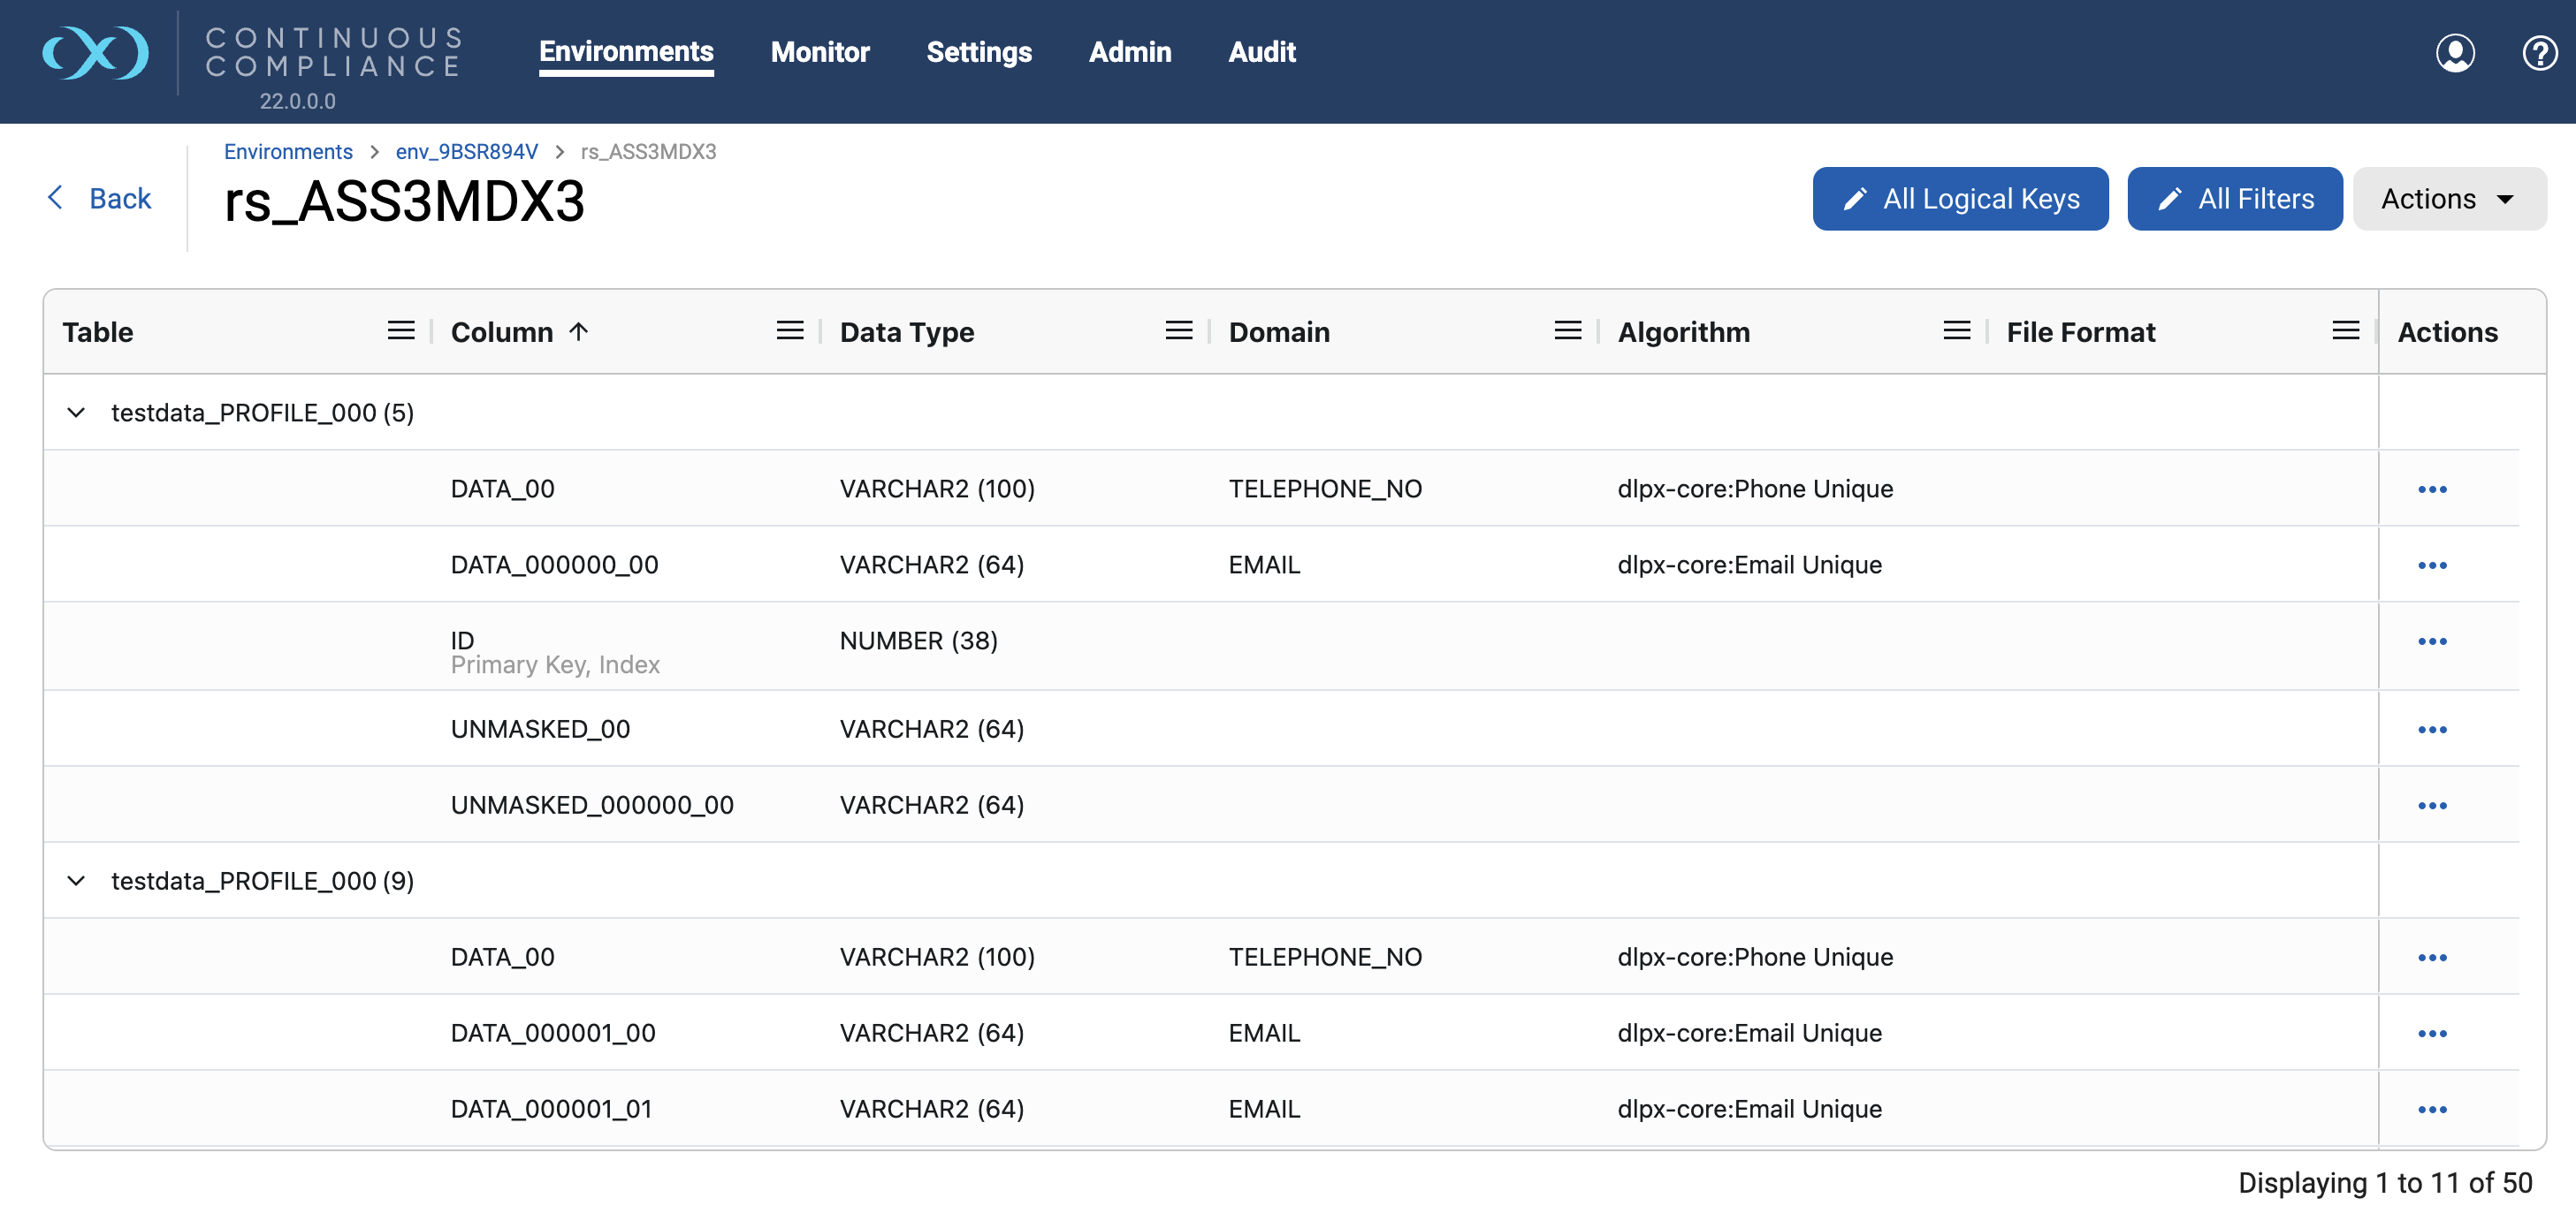Go to the Audit tab
Screen dimensions: 2576x1221
pyautogui.click(x=1261, y=52)
